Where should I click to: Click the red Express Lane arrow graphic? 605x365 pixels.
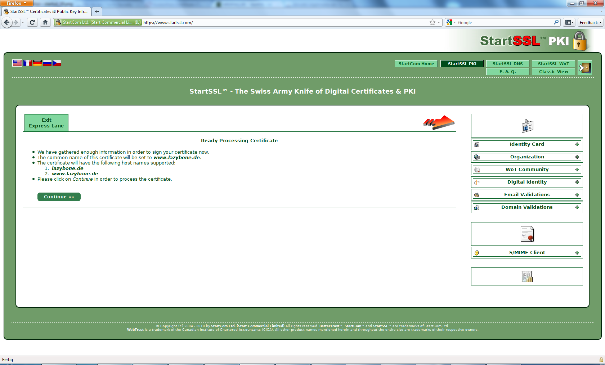[439, 123]
